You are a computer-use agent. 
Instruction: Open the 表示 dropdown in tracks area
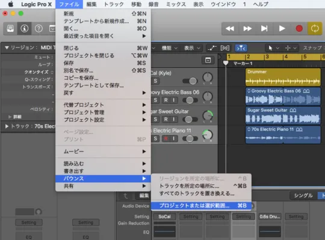(x=192, y=48)
